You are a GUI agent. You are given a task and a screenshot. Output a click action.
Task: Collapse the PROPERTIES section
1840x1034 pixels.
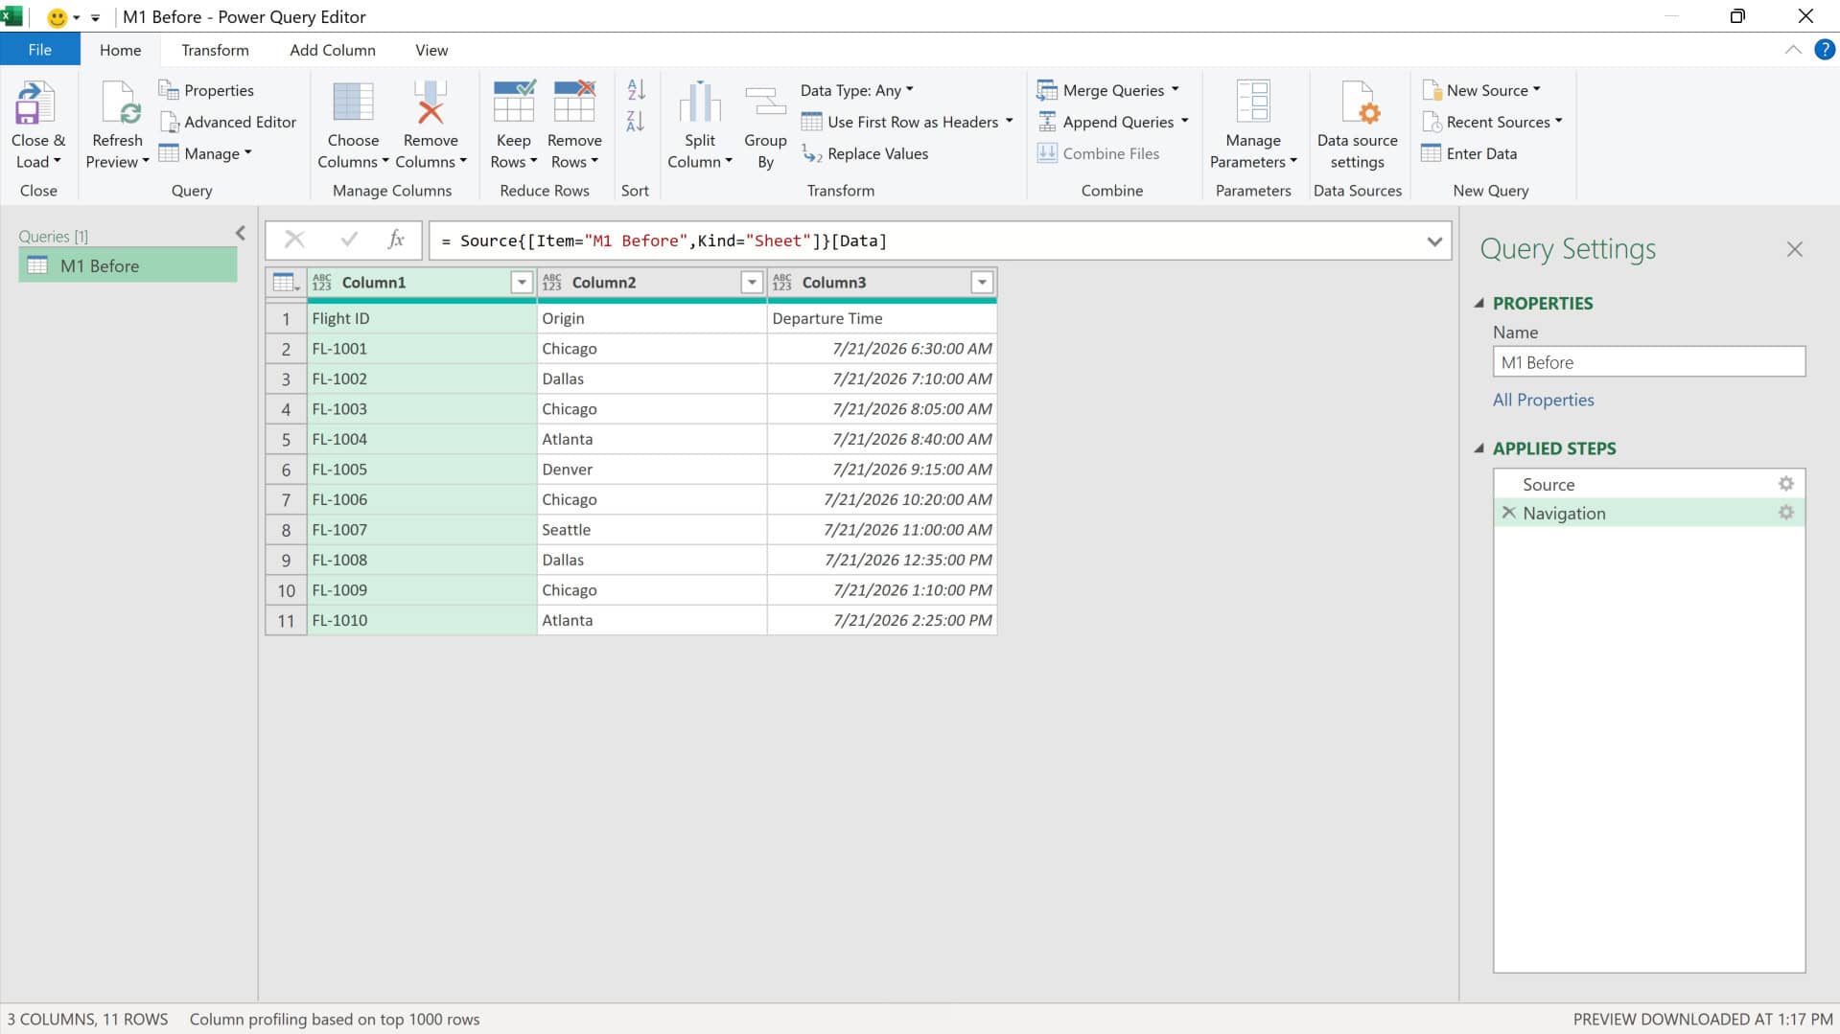coord(1479,304)
